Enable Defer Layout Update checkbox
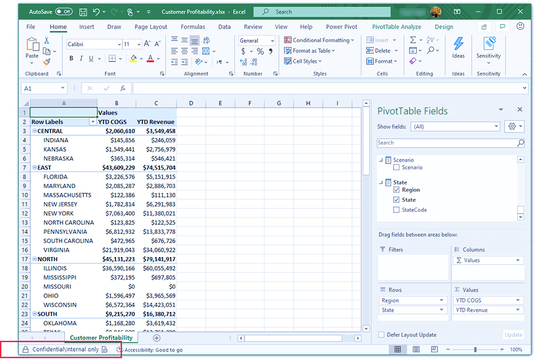The height and width of the screenshot is (360, 535). [x=382, y=335]
